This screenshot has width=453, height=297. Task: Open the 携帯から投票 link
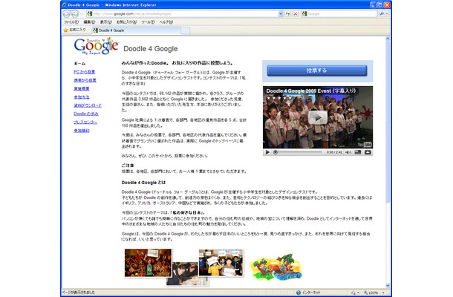pyautogui.click(x=85, y=80)
